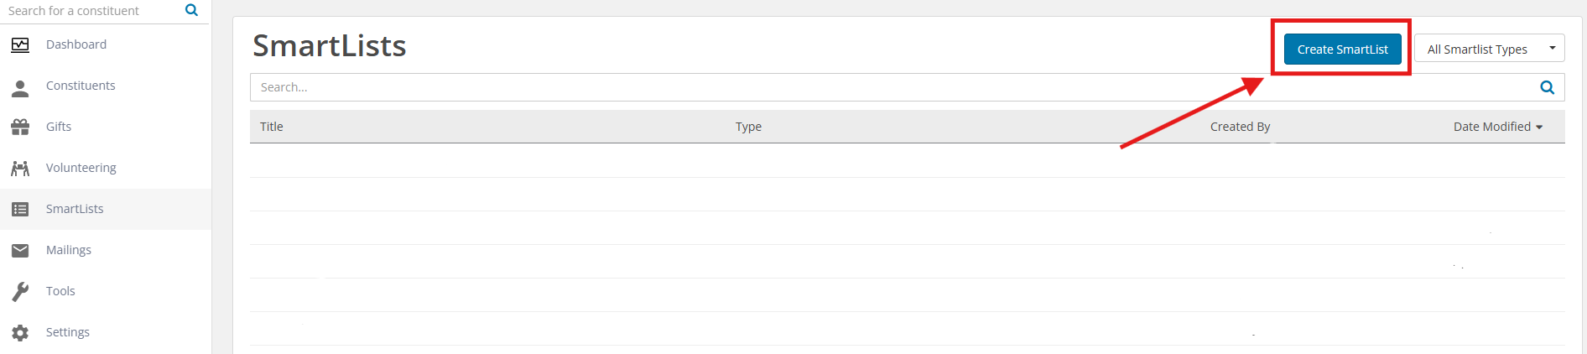The height and width of the screenshot is (354, 1587).
Task: Click the Volunteering people icon
Action: 20,169
